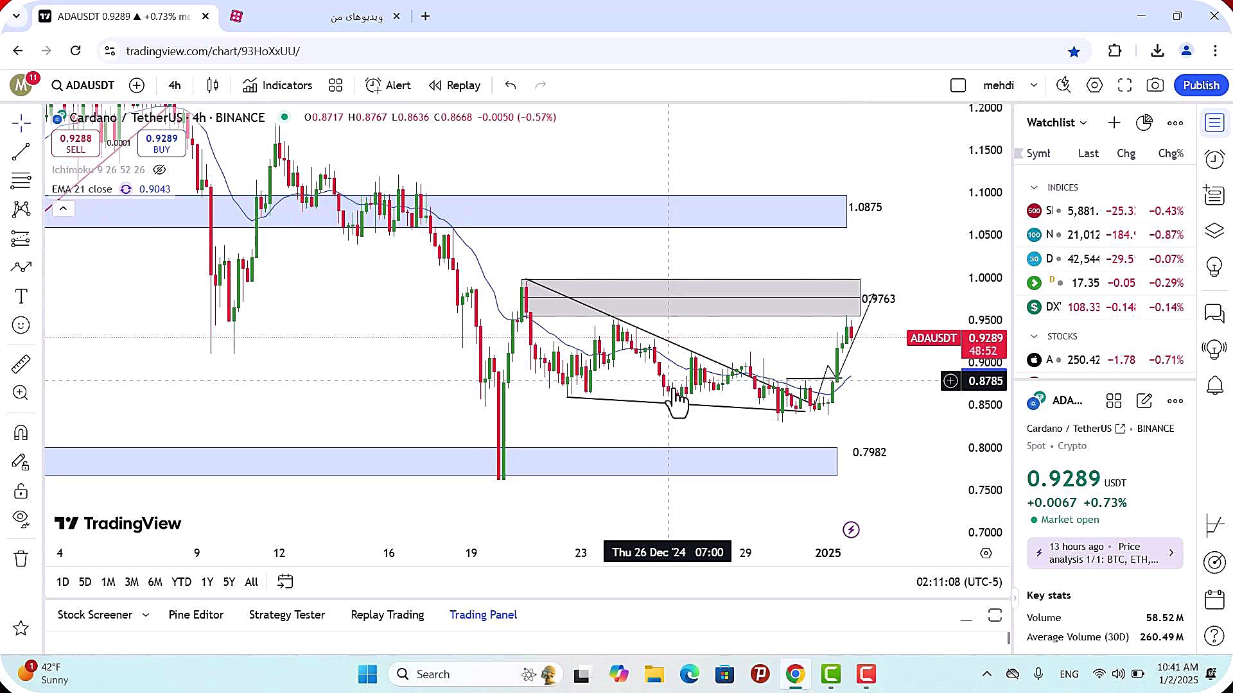Screen dimensions: 1233x693
Task: Set the 1D date range
Action: coord(62,582)
